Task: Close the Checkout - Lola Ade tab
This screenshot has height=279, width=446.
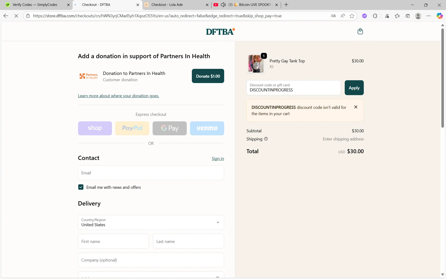Action: [x=207, y=5]
